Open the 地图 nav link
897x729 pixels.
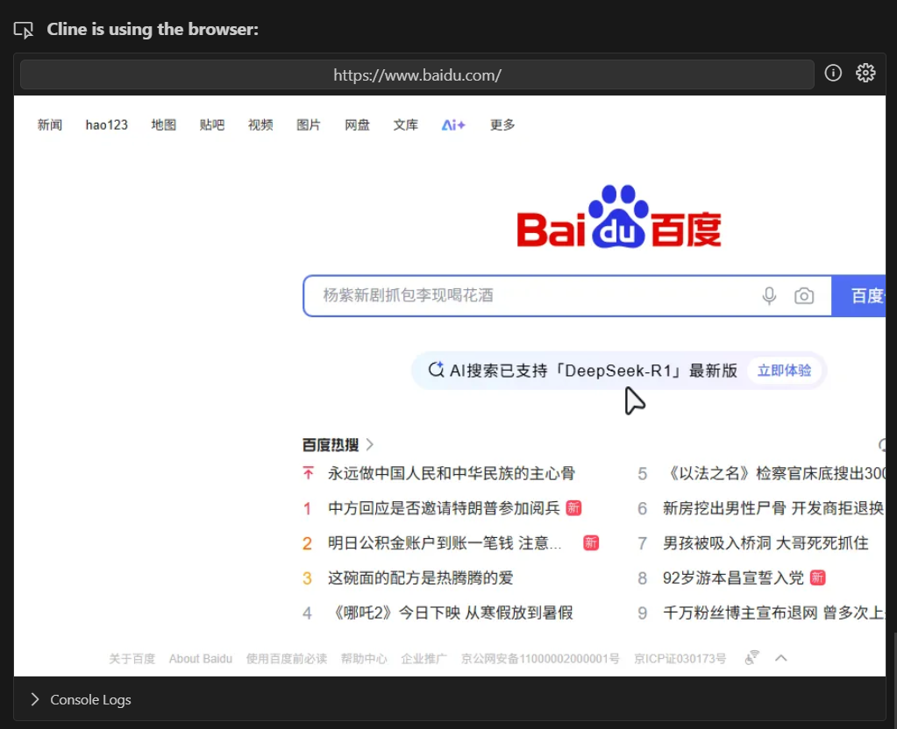click(164, 124)
